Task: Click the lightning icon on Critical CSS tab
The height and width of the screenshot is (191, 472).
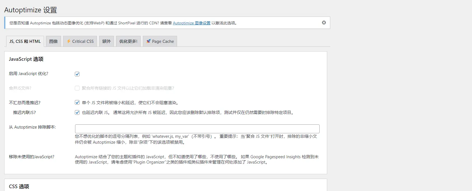Action: pyautogui.click(x=69, y=41)
